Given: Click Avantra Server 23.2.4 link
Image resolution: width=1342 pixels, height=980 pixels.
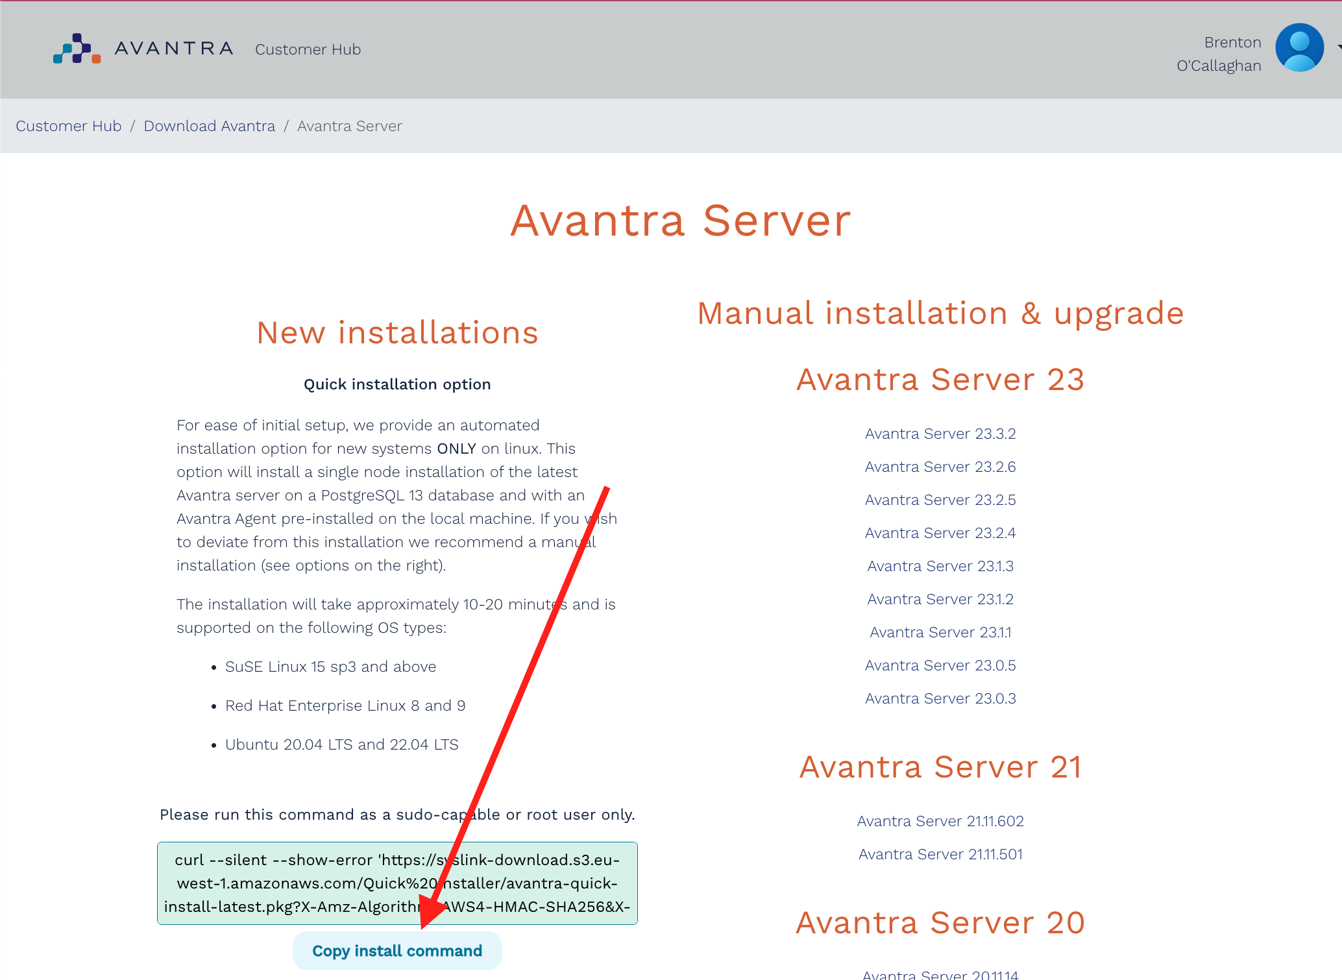Looking at the screenshot, I should click(x=940, y=532).
